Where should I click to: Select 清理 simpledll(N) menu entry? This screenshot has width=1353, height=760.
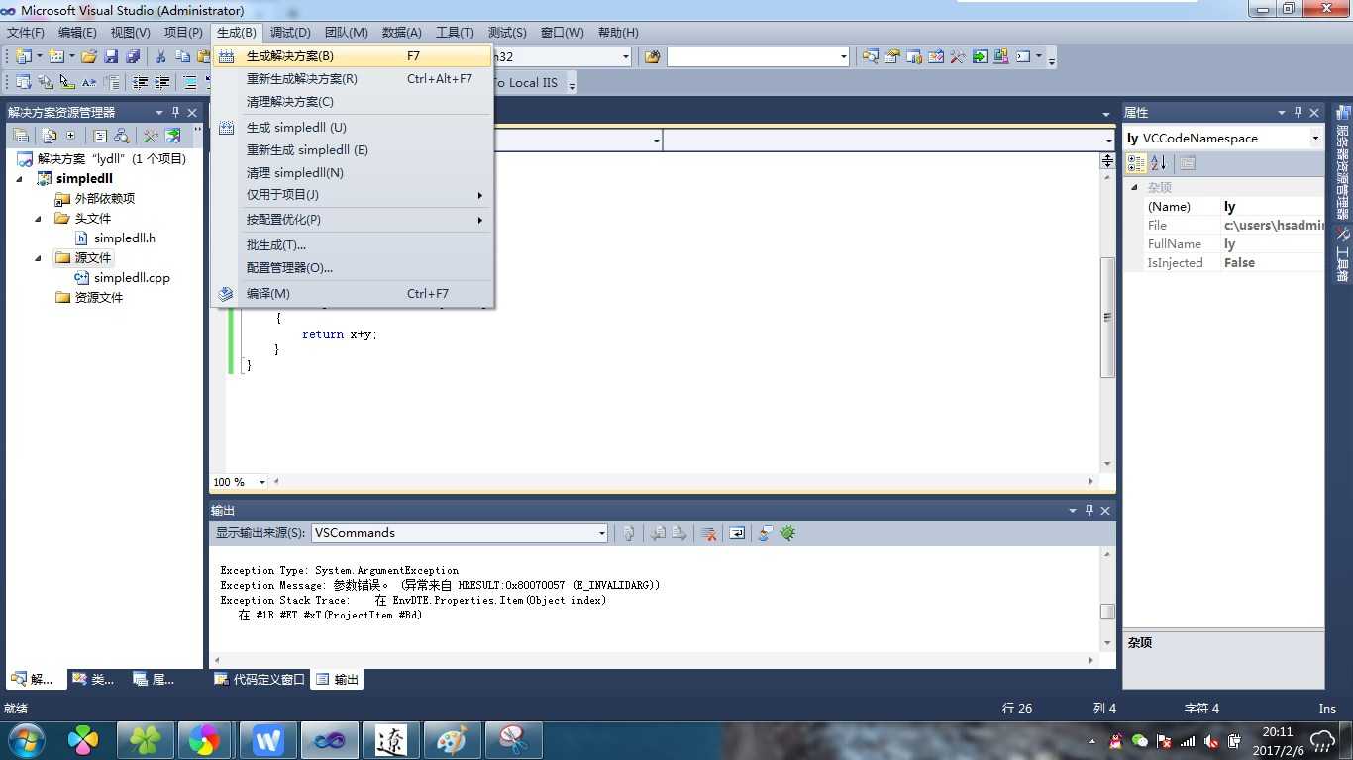(x=353, y=173)
